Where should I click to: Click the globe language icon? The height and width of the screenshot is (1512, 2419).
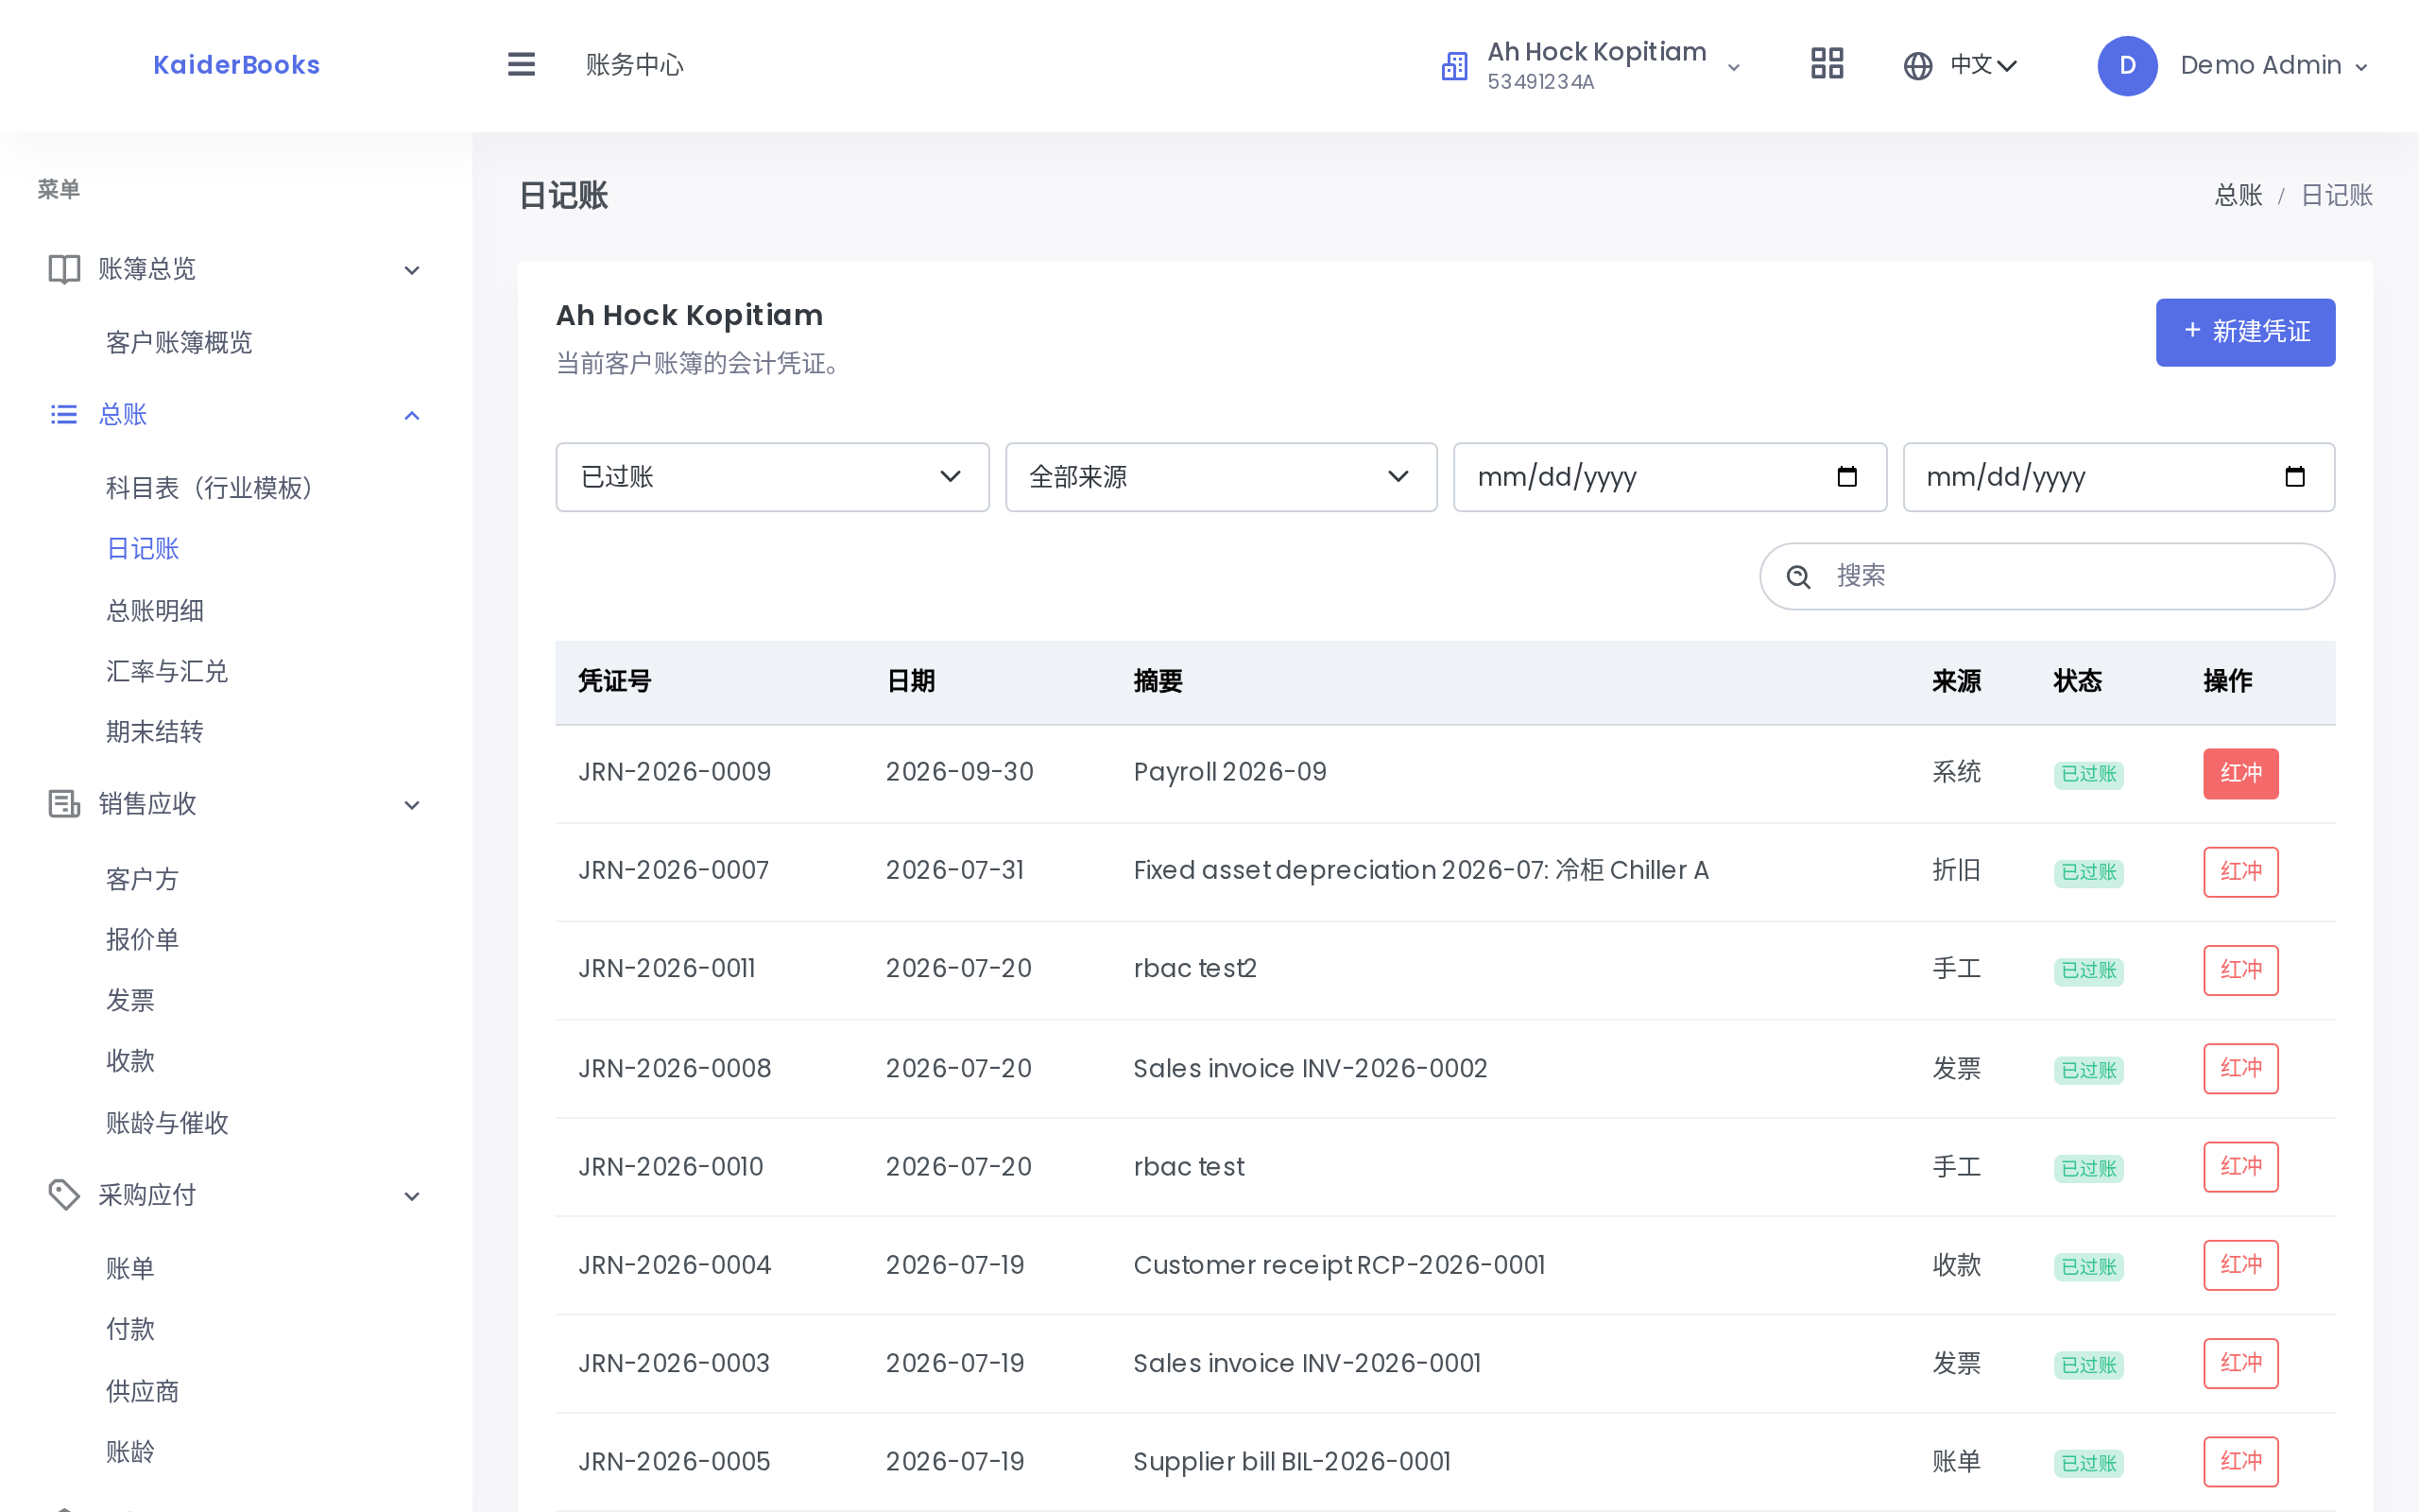1917,66
